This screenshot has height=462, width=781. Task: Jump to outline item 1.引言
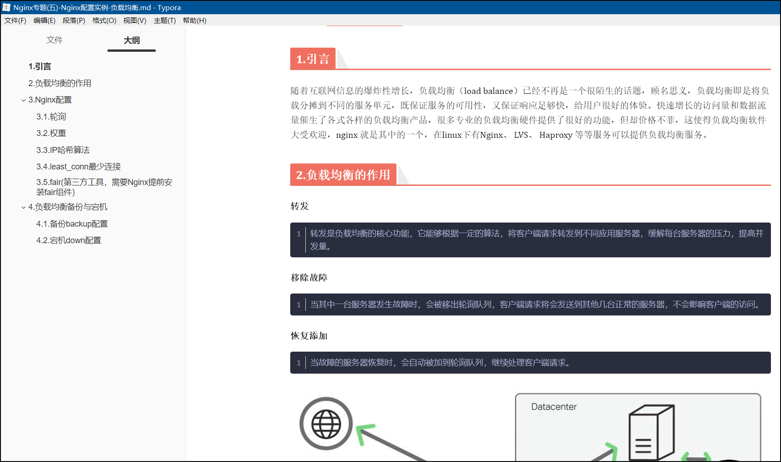pos(40,67)
